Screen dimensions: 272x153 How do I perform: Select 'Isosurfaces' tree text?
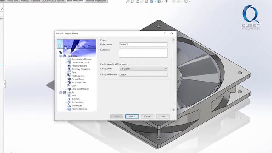(77, 106)
